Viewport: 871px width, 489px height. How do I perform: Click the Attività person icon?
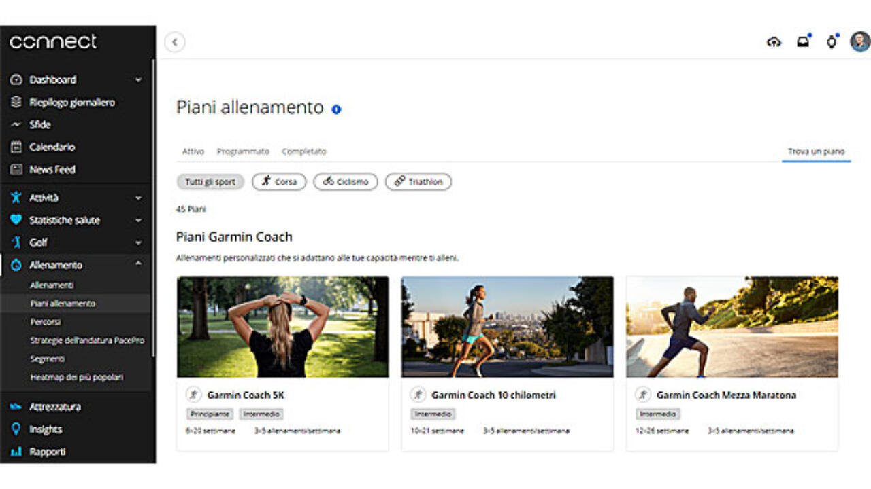point(16,198)
